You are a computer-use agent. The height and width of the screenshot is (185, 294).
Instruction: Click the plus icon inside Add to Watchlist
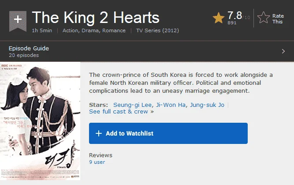click(x=99, y=133)
